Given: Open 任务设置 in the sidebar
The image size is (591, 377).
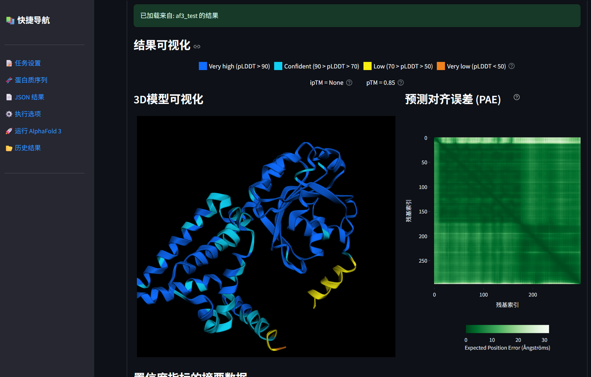Looking at the screenshot, I should pyautogui.click(x=28, y=63).
